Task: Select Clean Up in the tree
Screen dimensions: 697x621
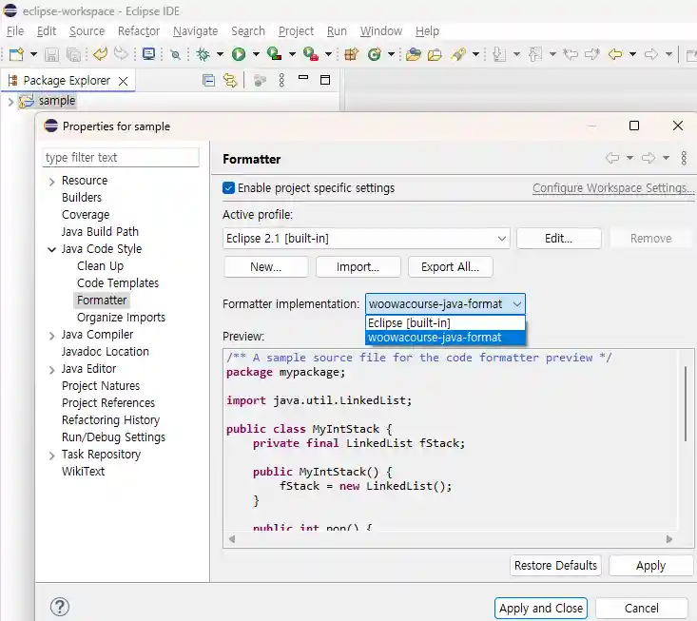Action: point(100,266)
